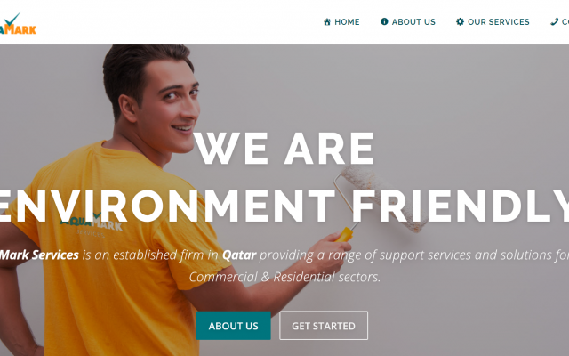Click the bold Mark Services text

coord(39,255)
